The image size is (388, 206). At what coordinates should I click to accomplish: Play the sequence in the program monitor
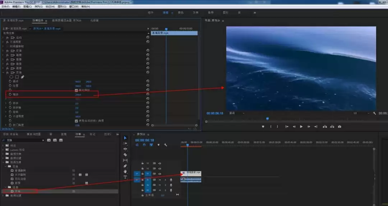coord(301,126)
